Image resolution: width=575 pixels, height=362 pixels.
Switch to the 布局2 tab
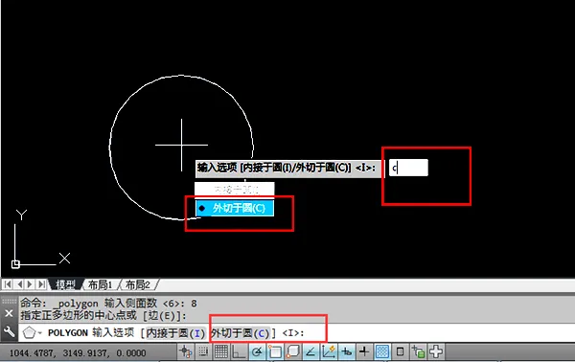pyautogui.click(x=138, y=284)
